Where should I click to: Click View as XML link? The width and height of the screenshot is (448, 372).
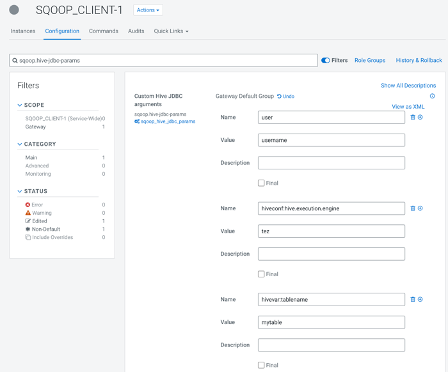coord(408,107)
